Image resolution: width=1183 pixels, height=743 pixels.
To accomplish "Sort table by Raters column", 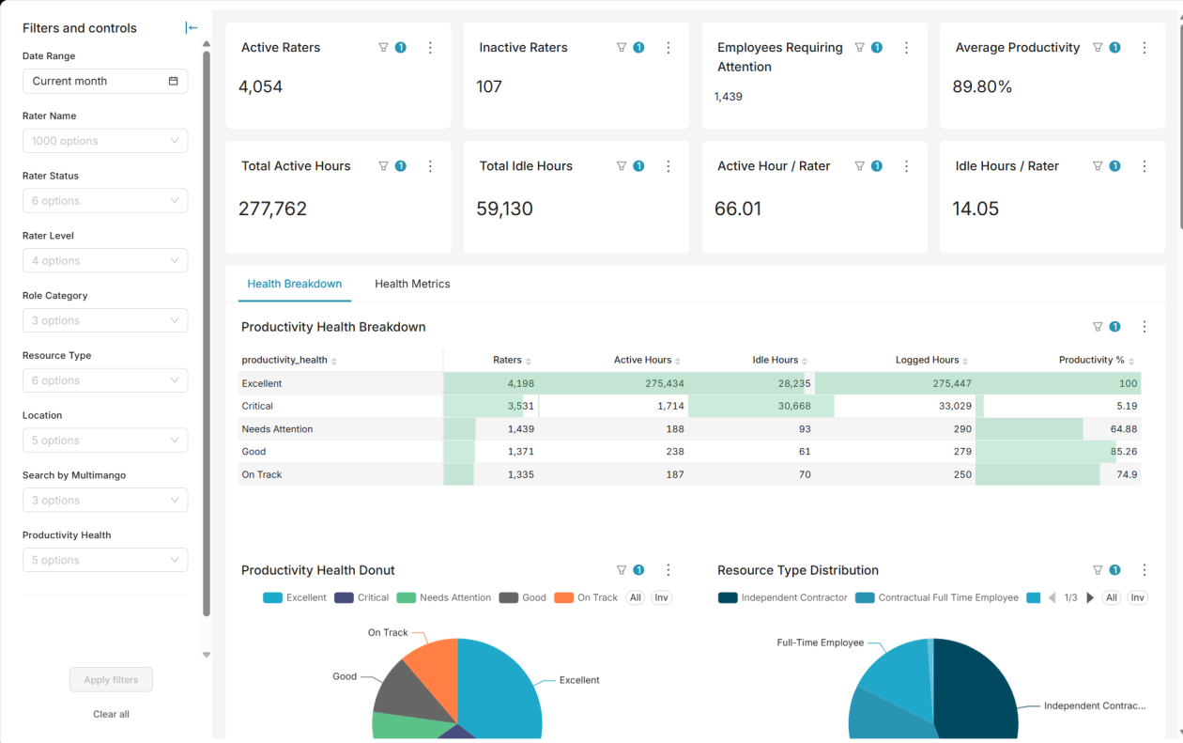I will [513, 361].
